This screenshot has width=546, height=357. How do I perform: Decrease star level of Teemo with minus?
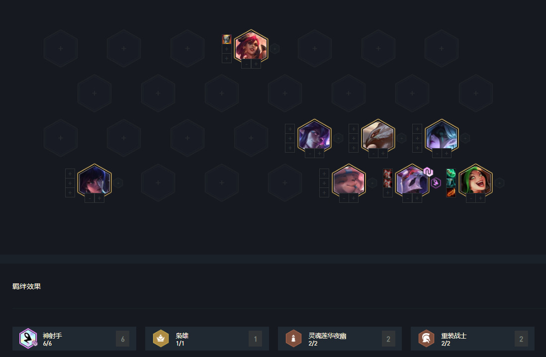coord(344,198)
